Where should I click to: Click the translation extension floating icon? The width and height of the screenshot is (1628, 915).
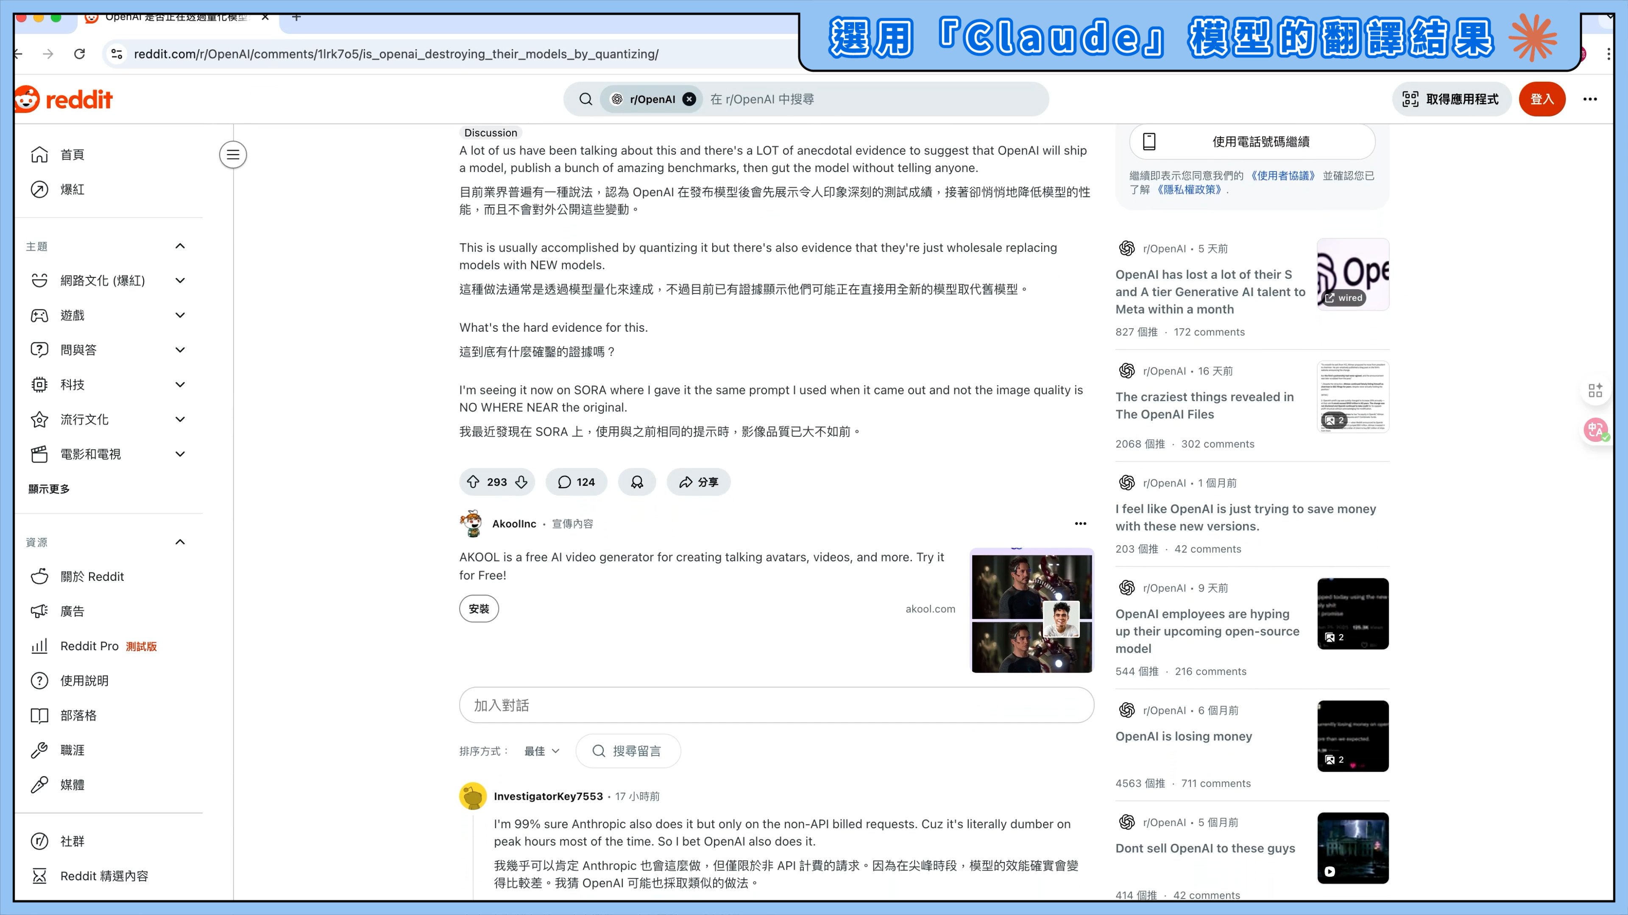tap(1595, 430)
